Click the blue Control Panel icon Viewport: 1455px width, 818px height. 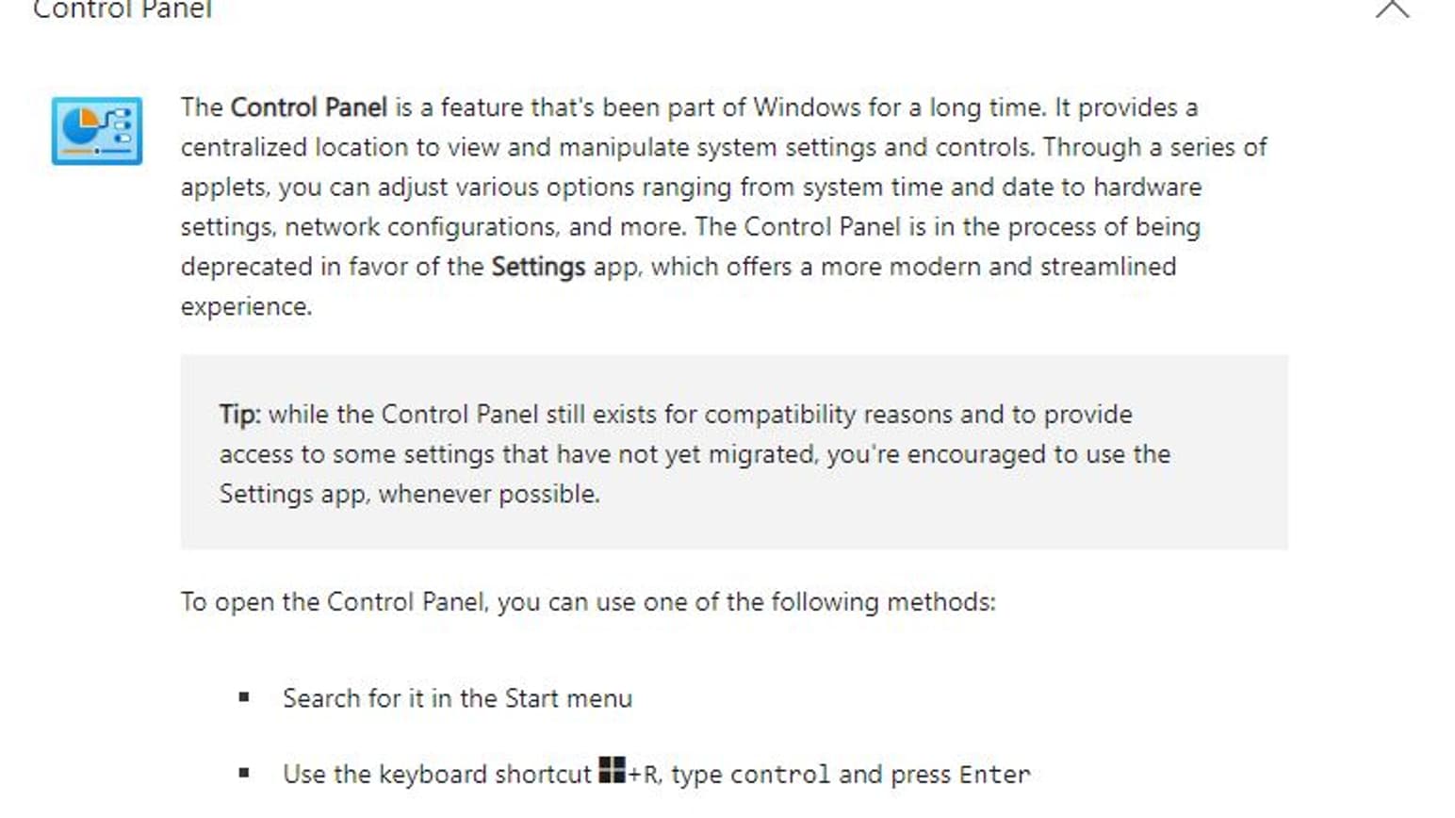point(97,131)
